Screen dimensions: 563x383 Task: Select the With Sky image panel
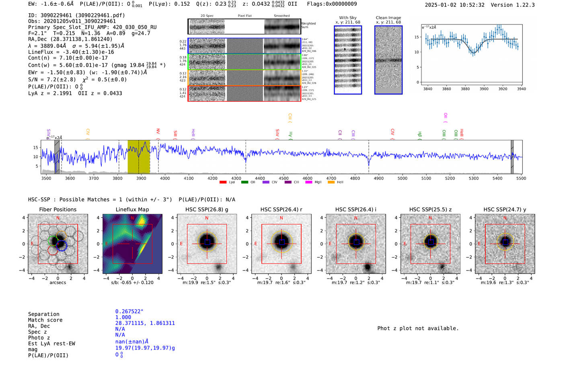(348, 60)
